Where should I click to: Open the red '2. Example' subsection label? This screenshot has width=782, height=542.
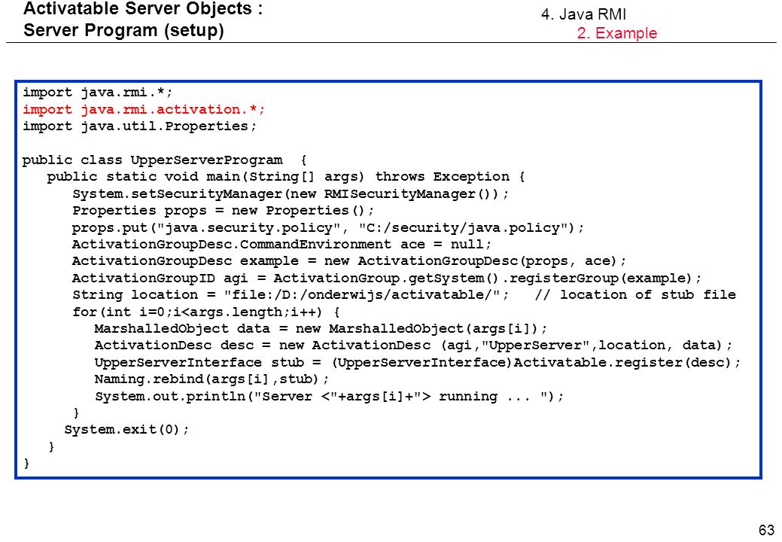pyautogui.click(x=617, y=33)
